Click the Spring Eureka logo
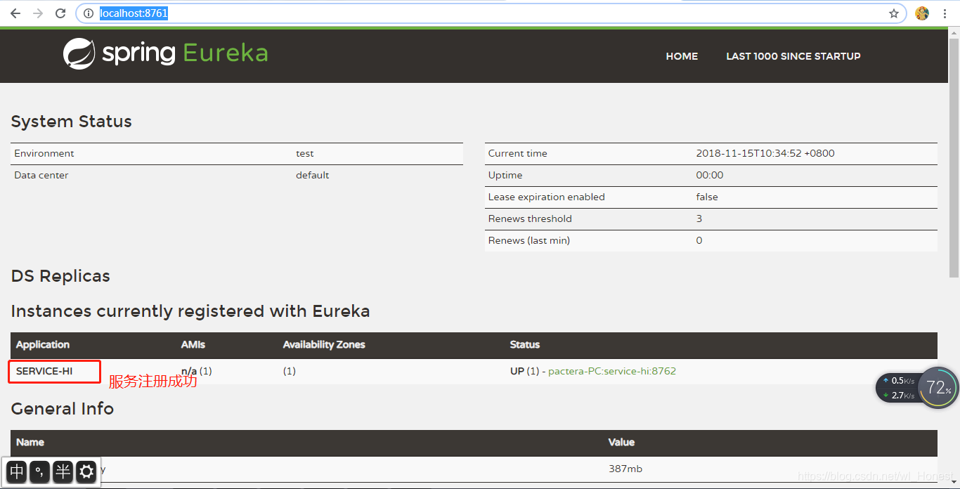Screen dimensions: 960x489 pyautogui.click(x=166, y=53)
